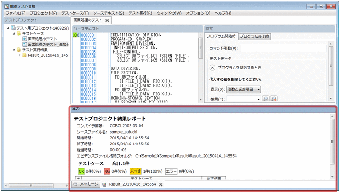The width and height of the screenshot is (340, 193).
Task: Click the 出力 panel vertical scrollbar
Action: coord(332,142)
